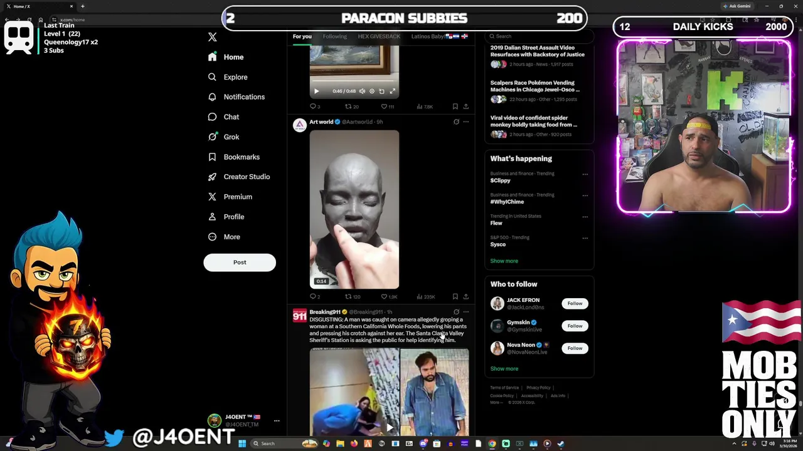Open Profile from the sidebar
This screenshot has width=803, height=451.
[x=226, y=217]
